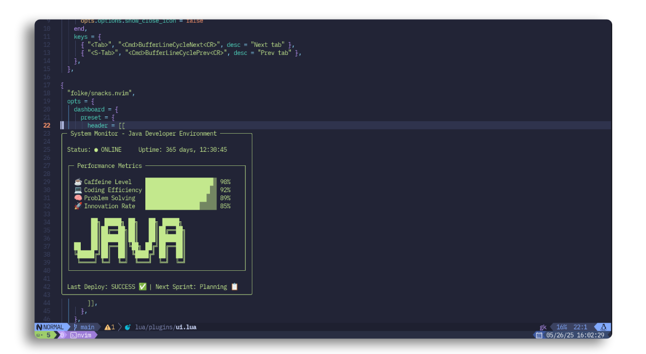
Task: Click the 05/26/25 16:02:29 clock text
Action: tap(575, 335)
